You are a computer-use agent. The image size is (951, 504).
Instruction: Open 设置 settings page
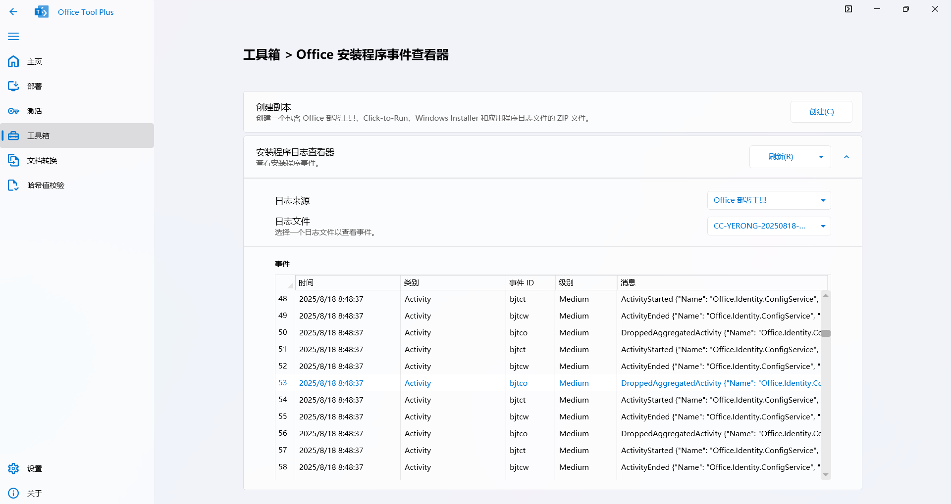click(35, 468)
